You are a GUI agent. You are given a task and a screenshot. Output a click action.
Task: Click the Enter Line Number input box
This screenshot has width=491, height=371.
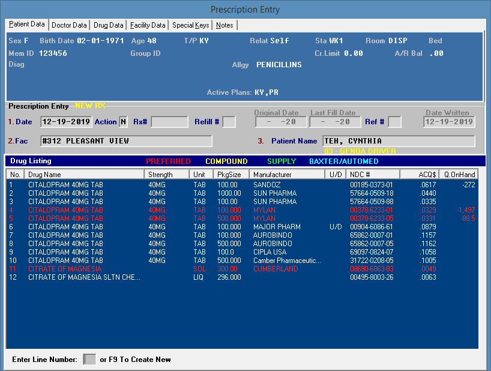click(89, 360)
